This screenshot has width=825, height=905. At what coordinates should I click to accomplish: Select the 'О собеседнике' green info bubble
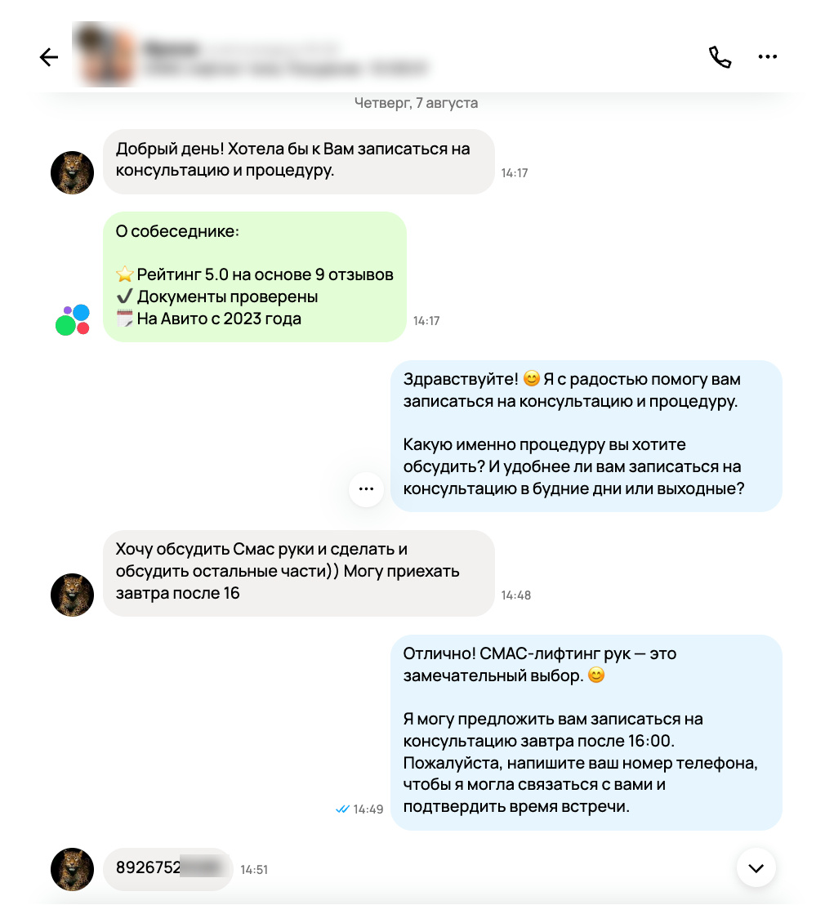click(x=255, y=276)
